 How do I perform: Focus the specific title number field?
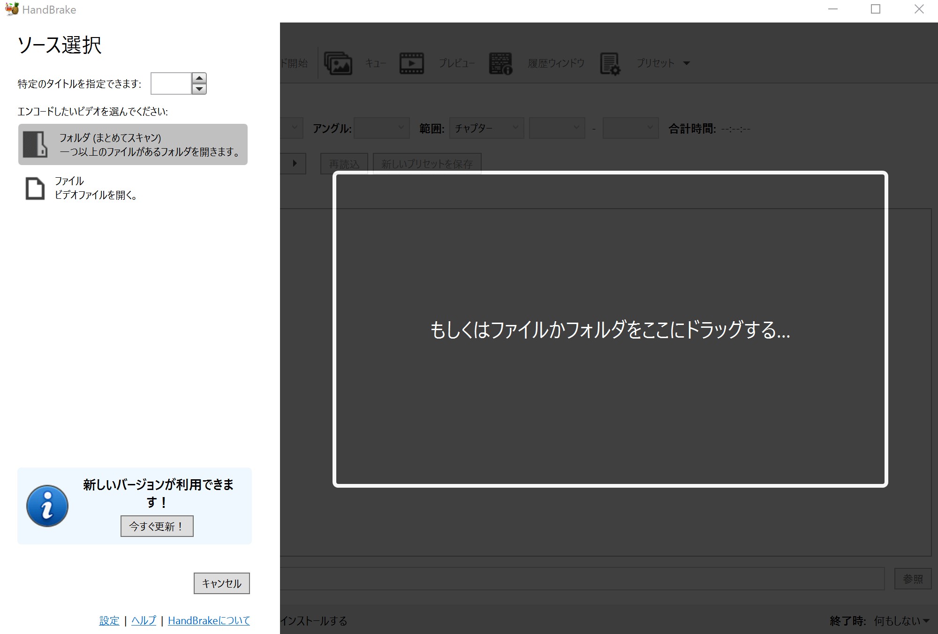tap(171, 83)
